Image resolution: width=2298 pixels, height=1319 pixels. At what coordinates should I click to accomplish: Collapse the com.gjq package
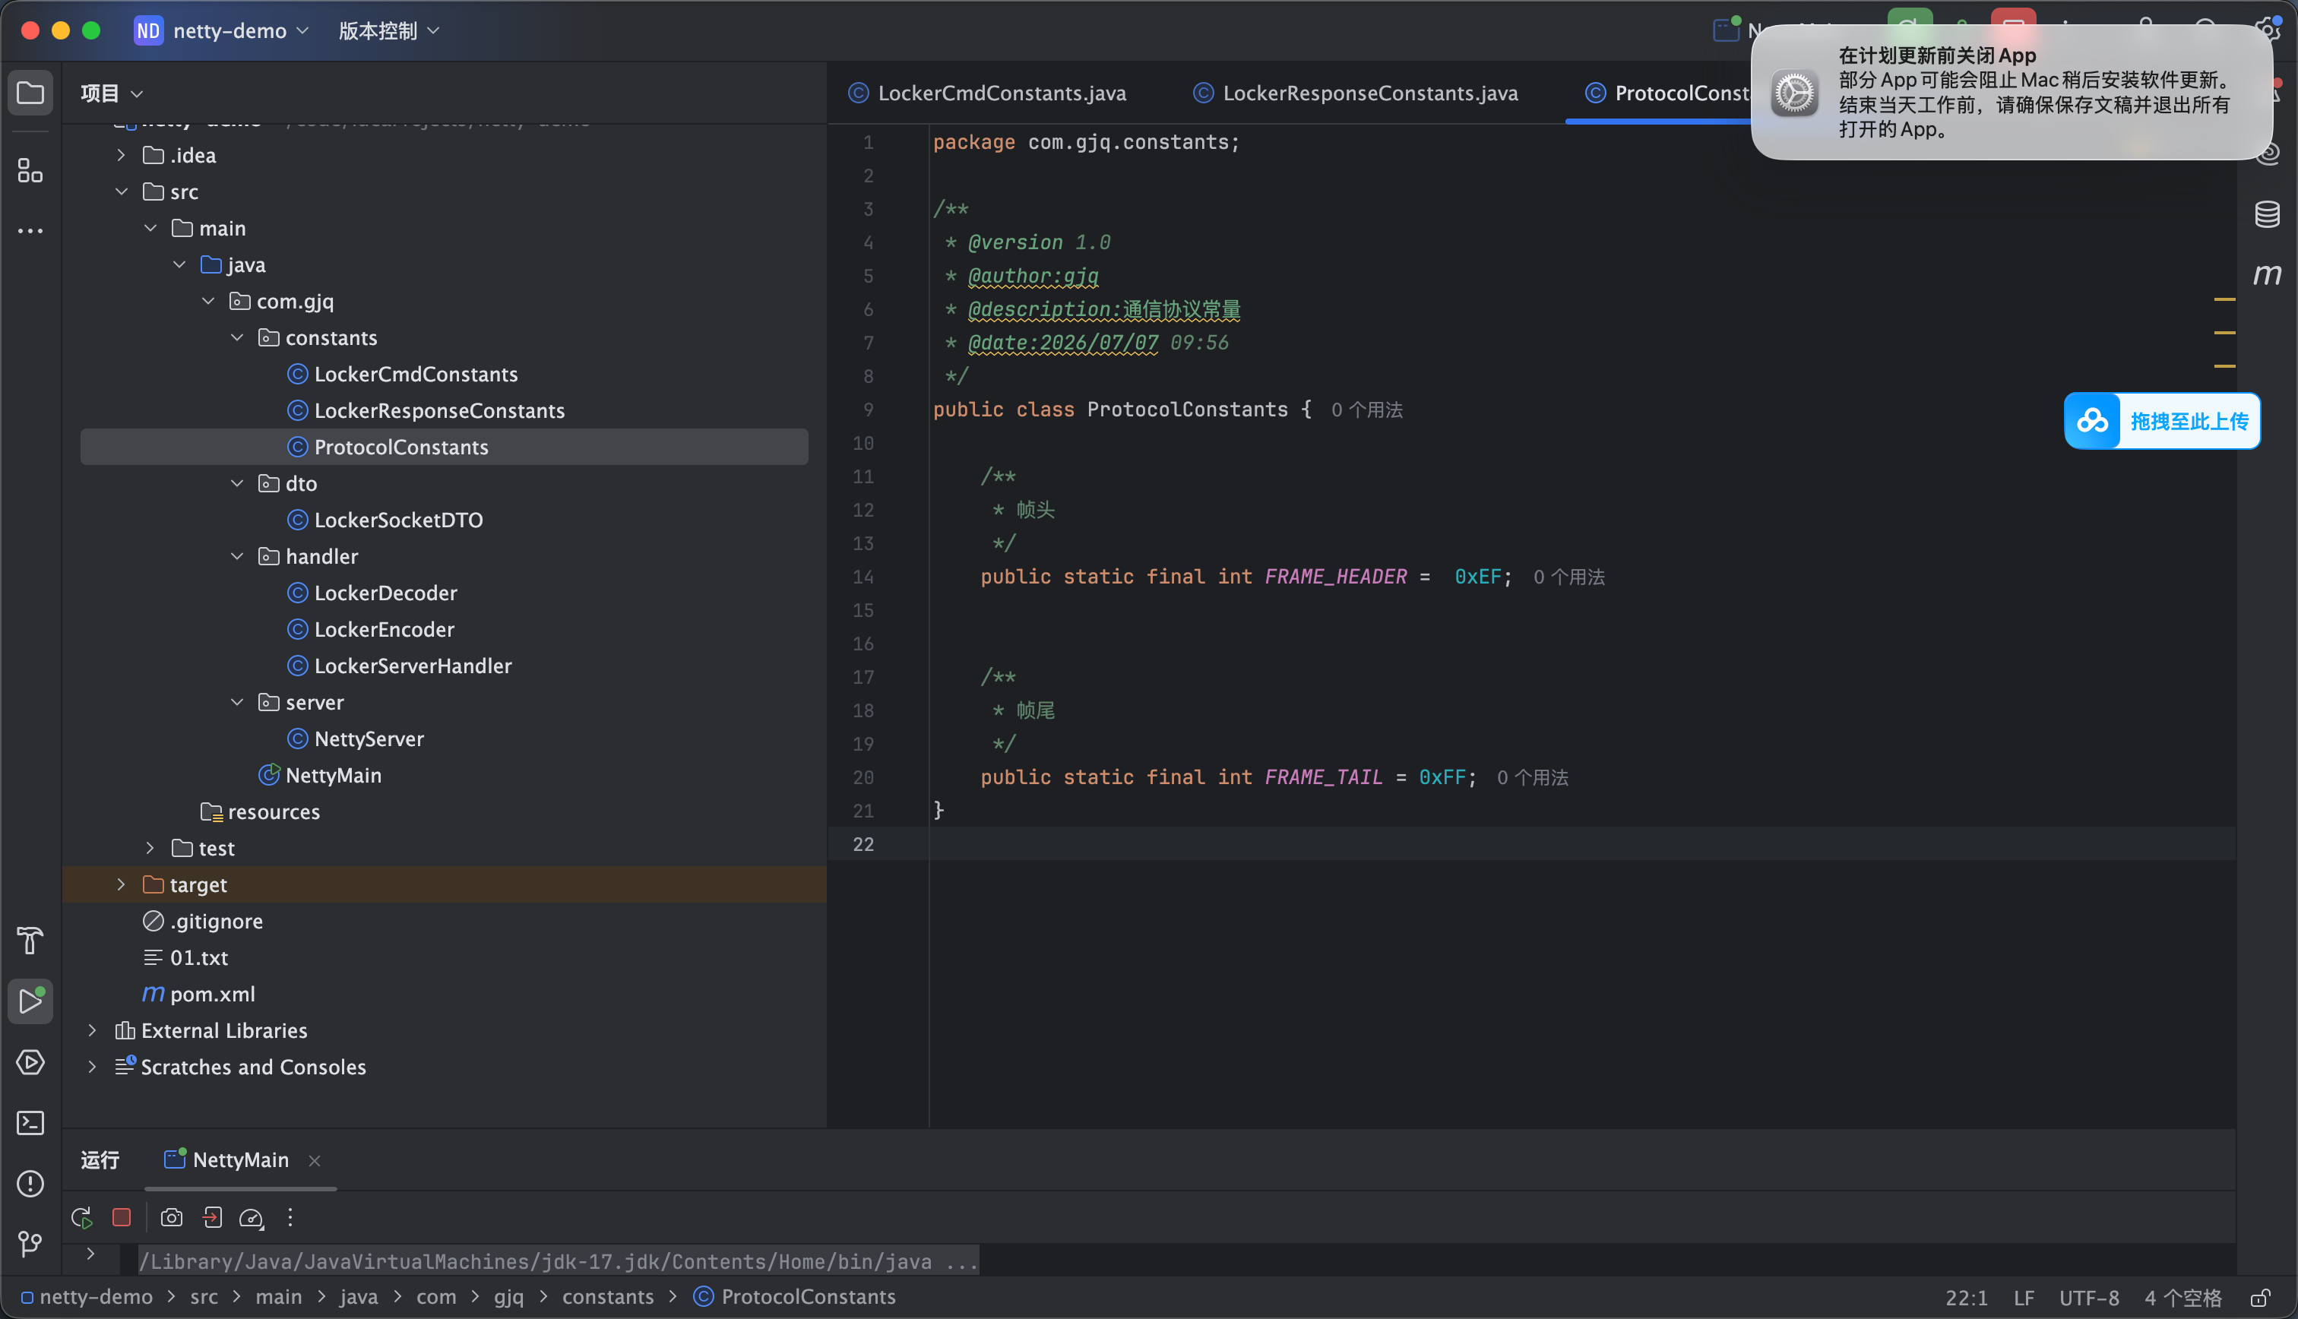208,300
